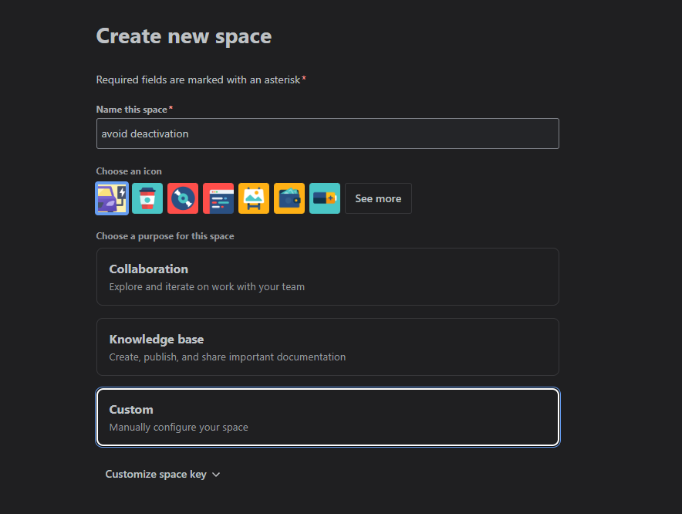Choose the coffee cup space icon
Screen dimensions: 682x514
[147, 198]
